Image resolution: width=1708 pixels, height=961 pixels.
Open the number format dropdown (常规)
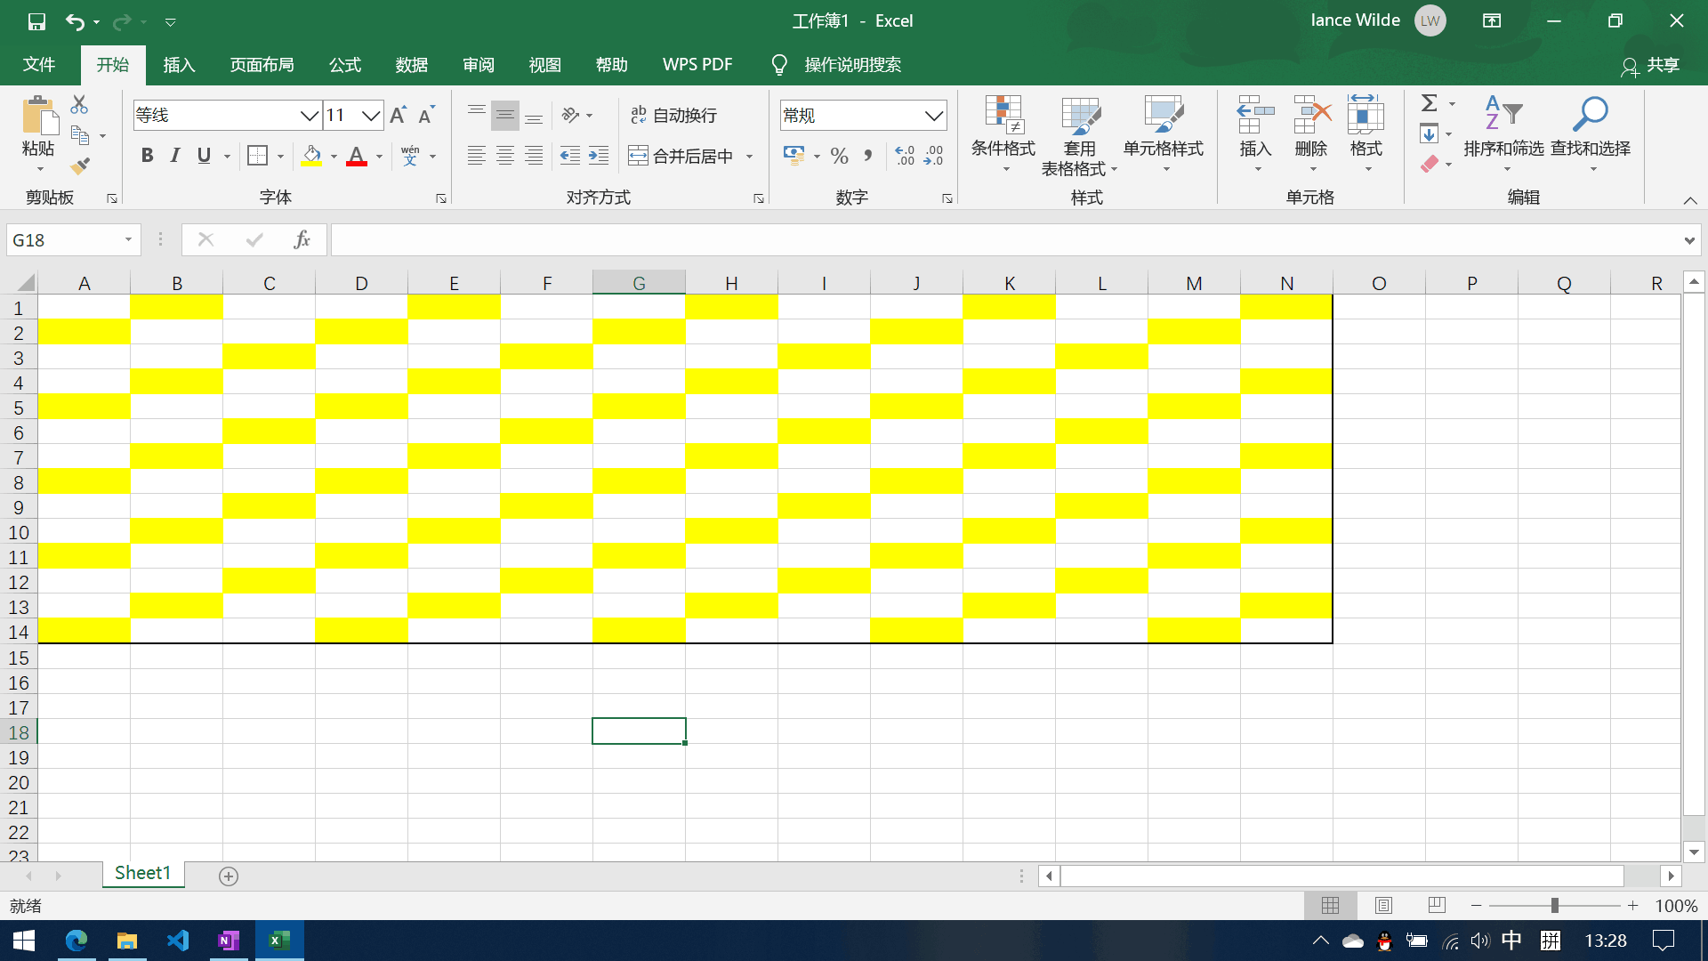[933, 116]
